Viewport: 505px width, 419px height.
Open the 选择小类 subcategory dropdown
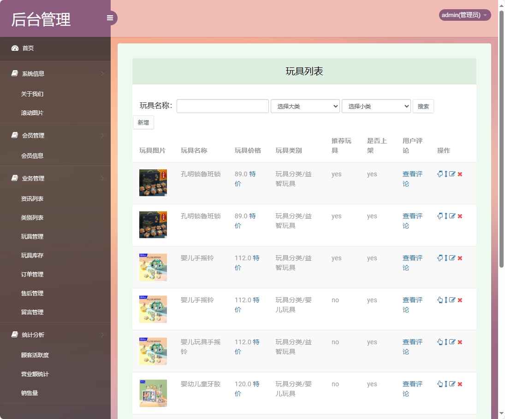point(376,106)
